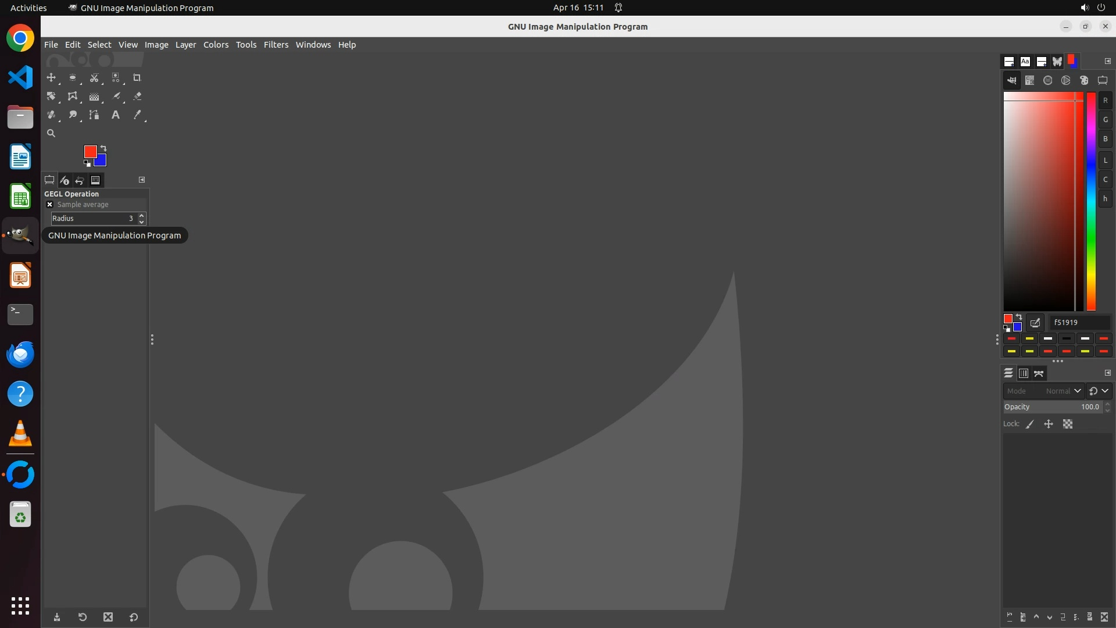Image resolution: width=1116 pixels, height=628 pixels.
Task: Switch to the Channels tab in the layers dock
Action: (1024, 373)
